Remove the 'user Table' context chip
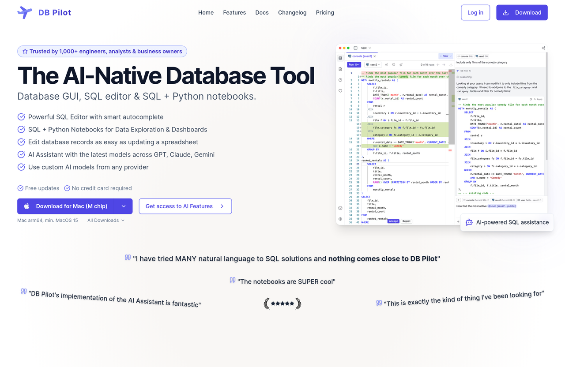Image resolution: width=565 pixels, height=367 pixels. (540, 200)
